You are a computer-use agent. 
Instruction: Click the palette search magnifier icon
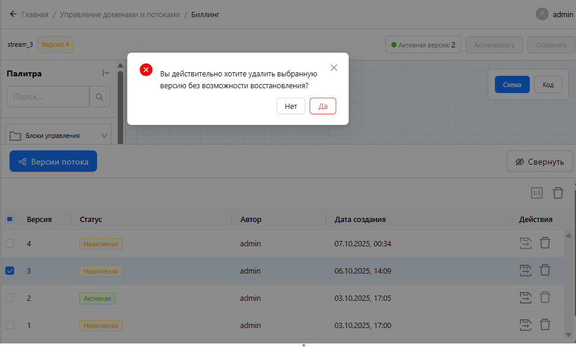(x=99, y=97)
